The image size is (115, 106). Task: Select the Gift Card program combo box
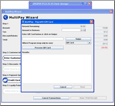coord(78,43)
